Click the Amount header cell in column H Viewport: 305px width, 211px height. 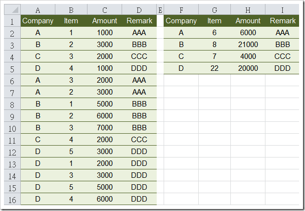[248, 21]
